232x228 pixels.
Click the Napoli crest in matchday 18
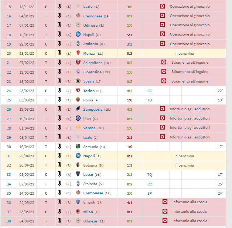[x=78, y=34]
